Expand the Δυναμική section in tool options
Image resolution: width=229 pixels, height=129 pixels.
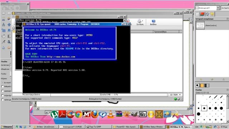(3, 82)
